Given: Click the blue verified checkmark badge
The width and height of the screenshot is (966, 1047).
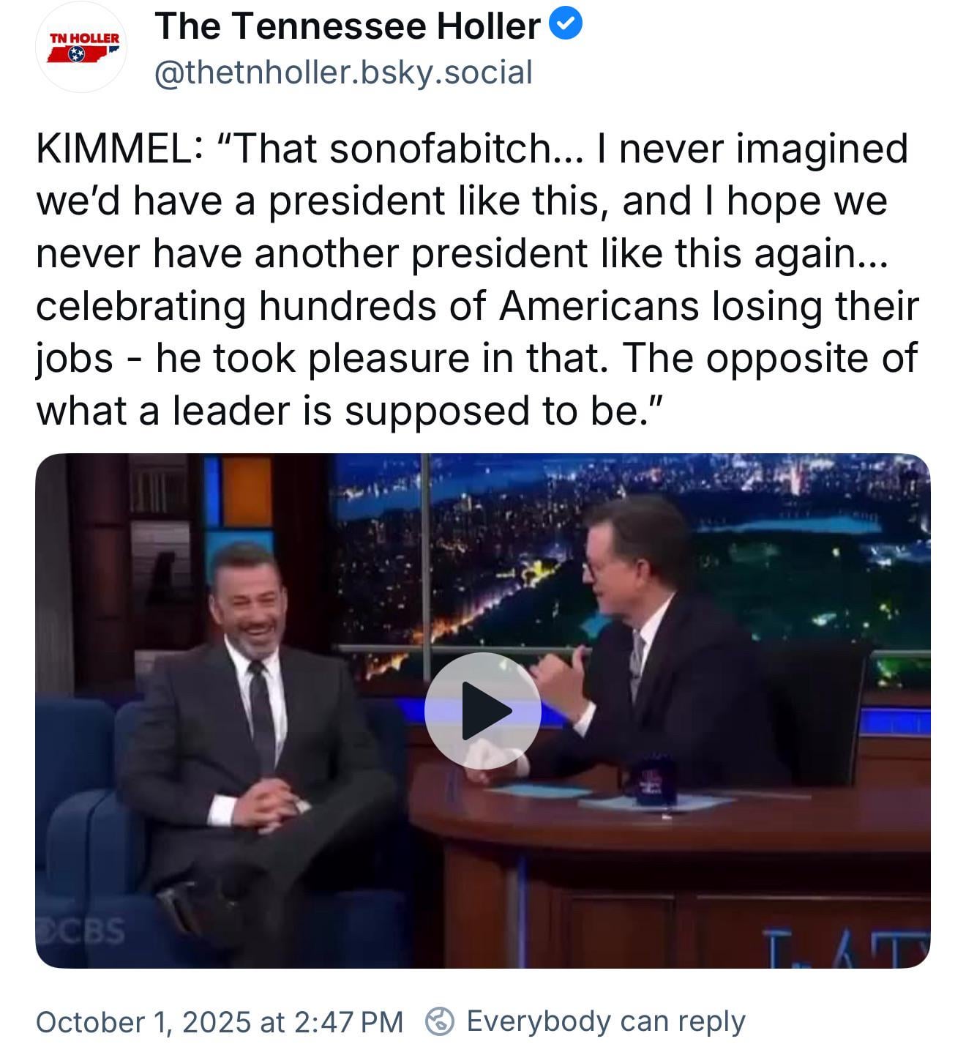Looking at the screenshot, I should click(566, 26).
